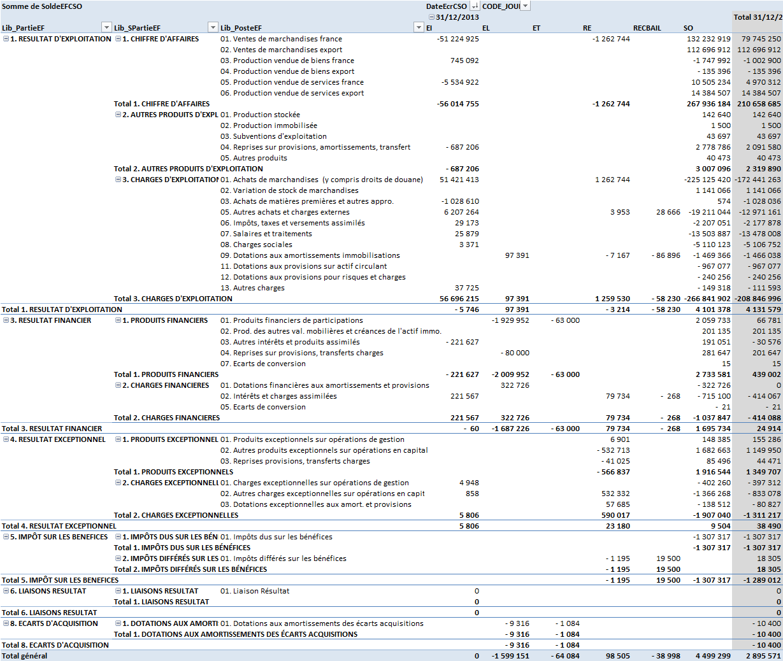Select the value '-51 224 925' cell

click(458, 39)
